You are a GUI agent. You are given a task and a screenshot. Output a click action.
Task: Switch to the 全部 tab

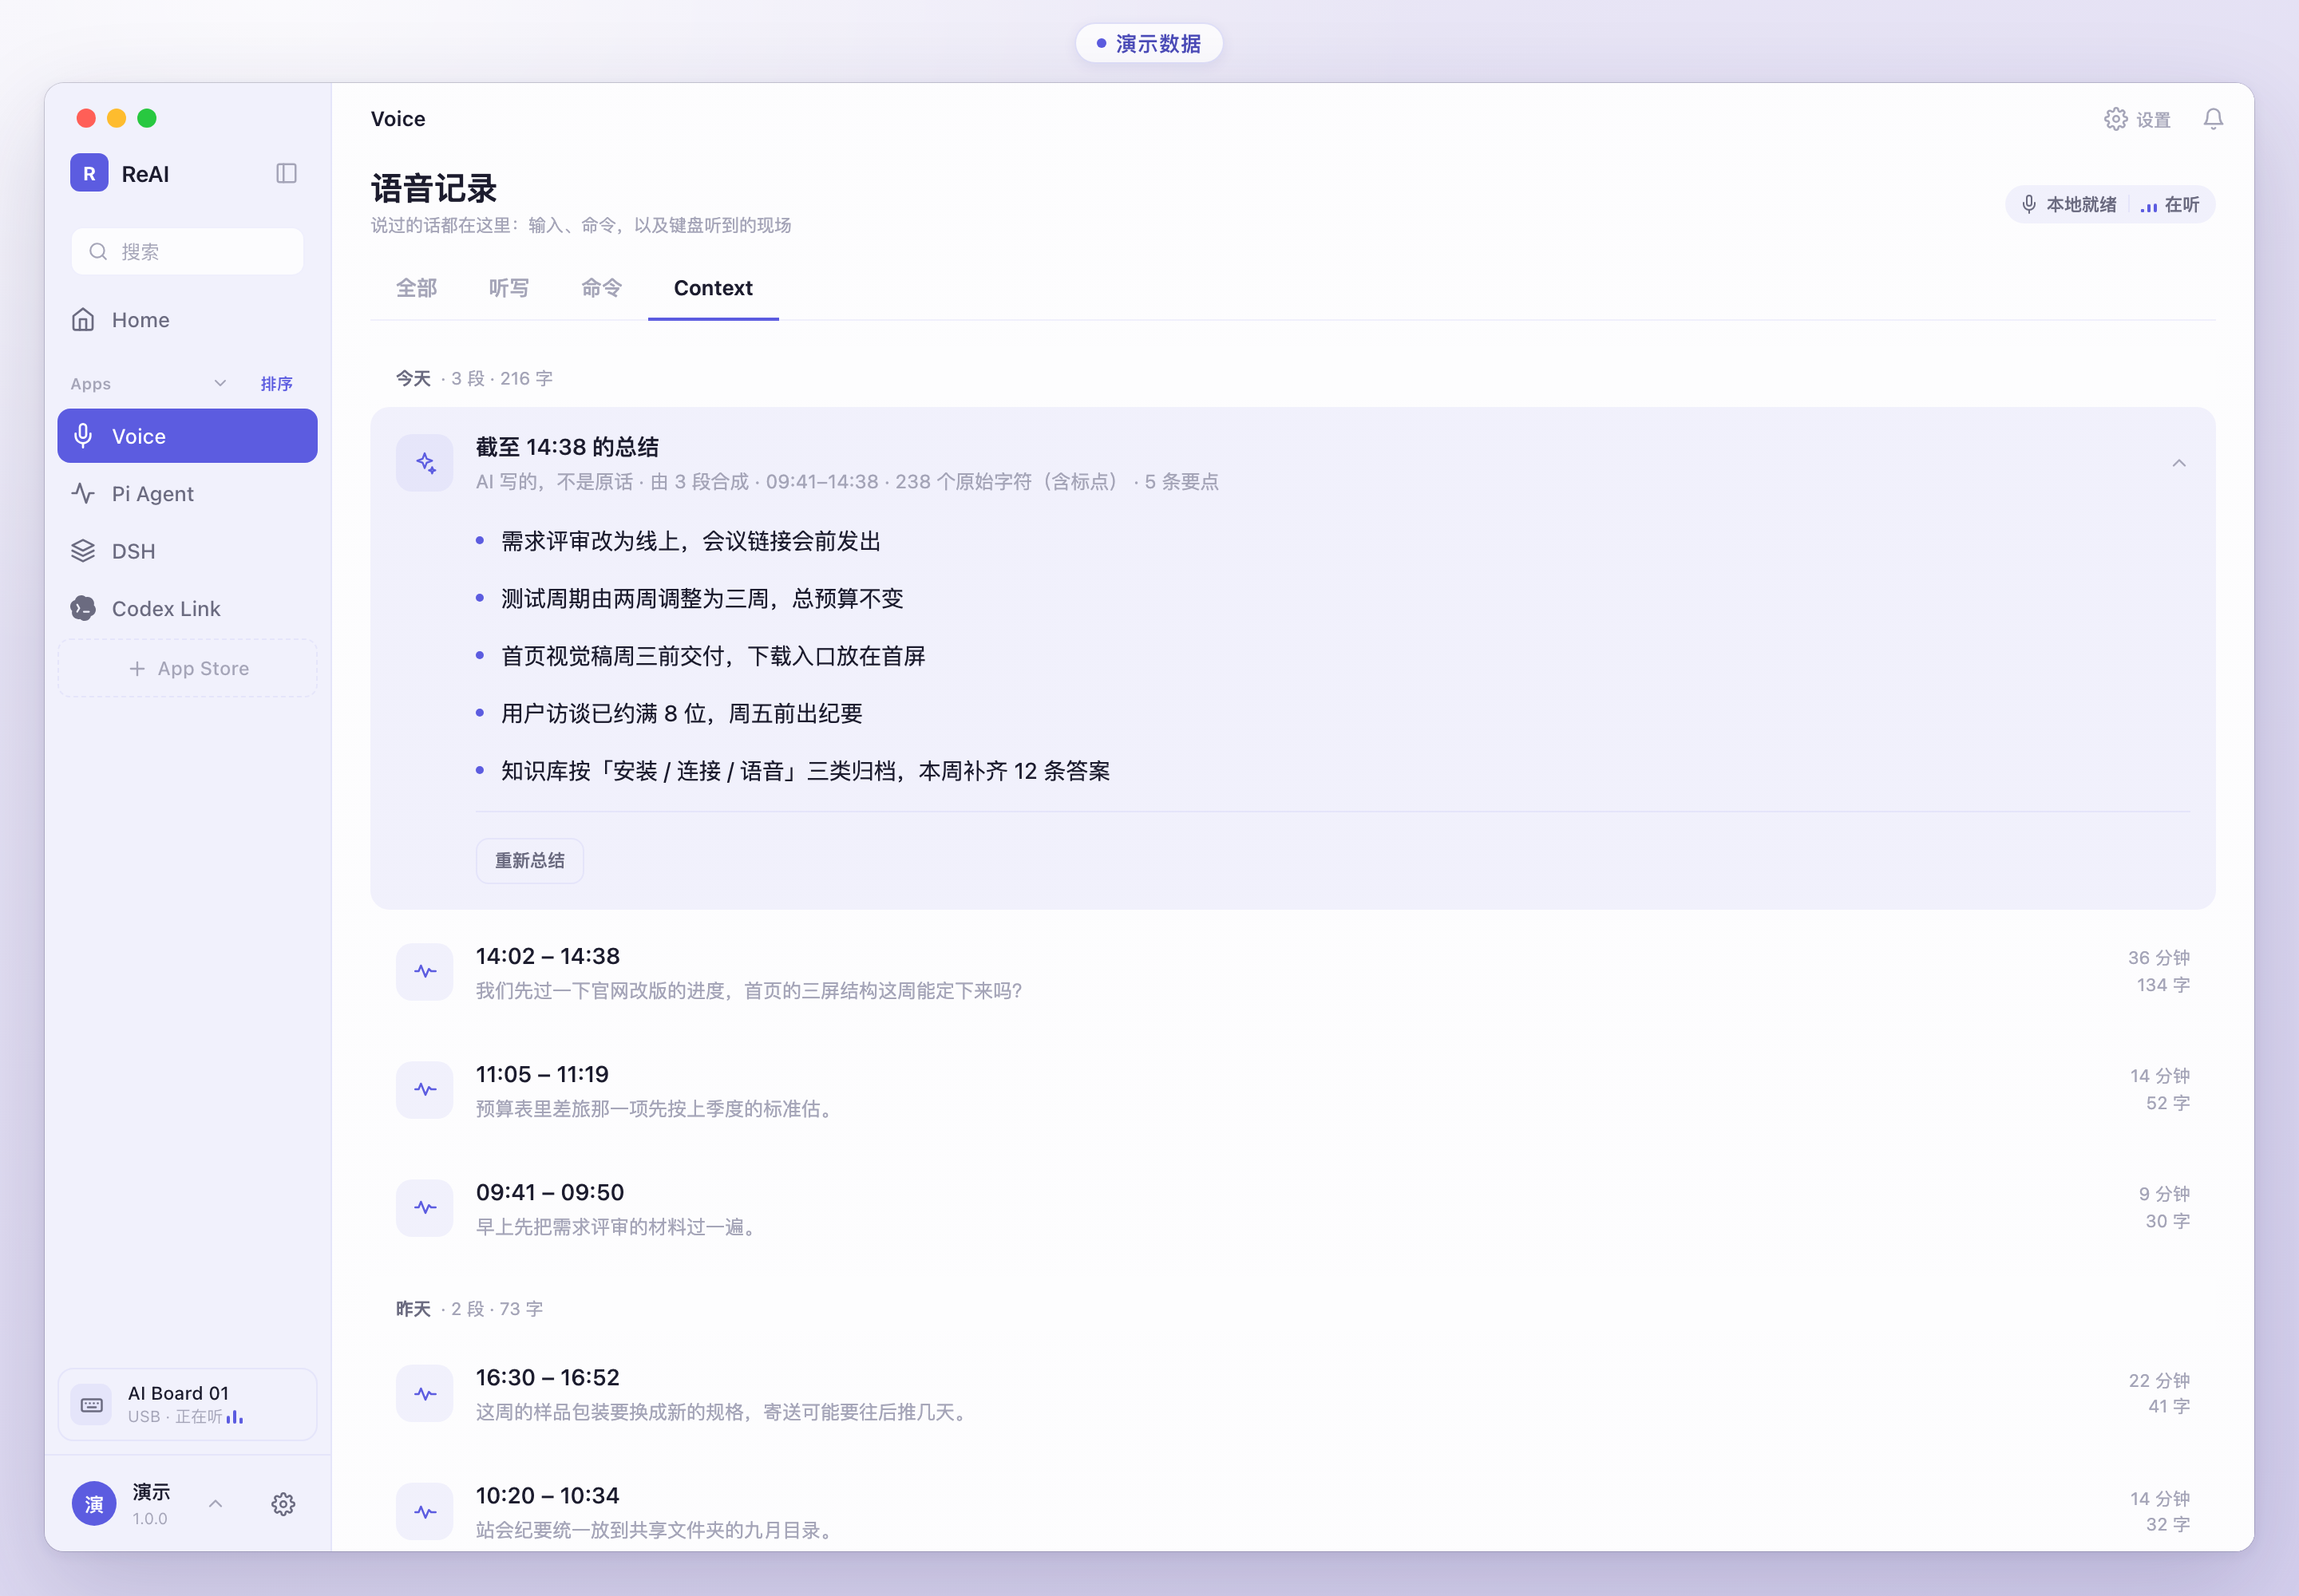tap(416, 288)
